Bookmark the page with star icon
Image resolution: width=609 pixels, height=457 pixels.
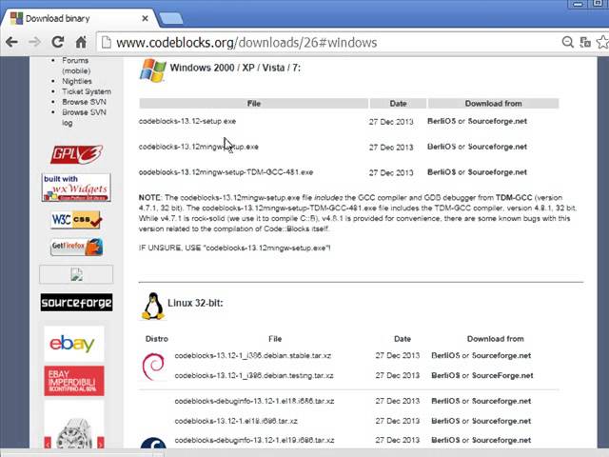tap(603, 42)
